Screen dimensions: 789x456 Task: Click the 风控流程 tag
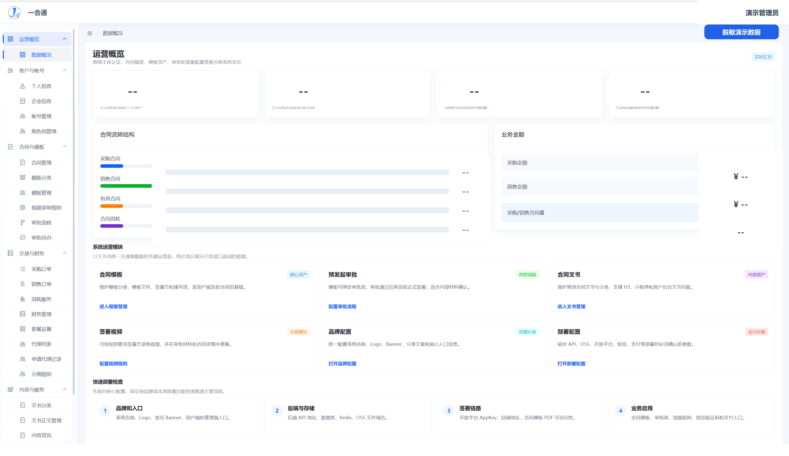tap(527, 275)
